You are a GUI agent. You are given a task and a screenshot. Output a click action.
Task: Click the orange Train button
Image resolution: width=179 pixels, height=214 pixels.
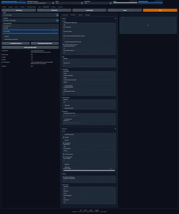[x=160, y=10]
